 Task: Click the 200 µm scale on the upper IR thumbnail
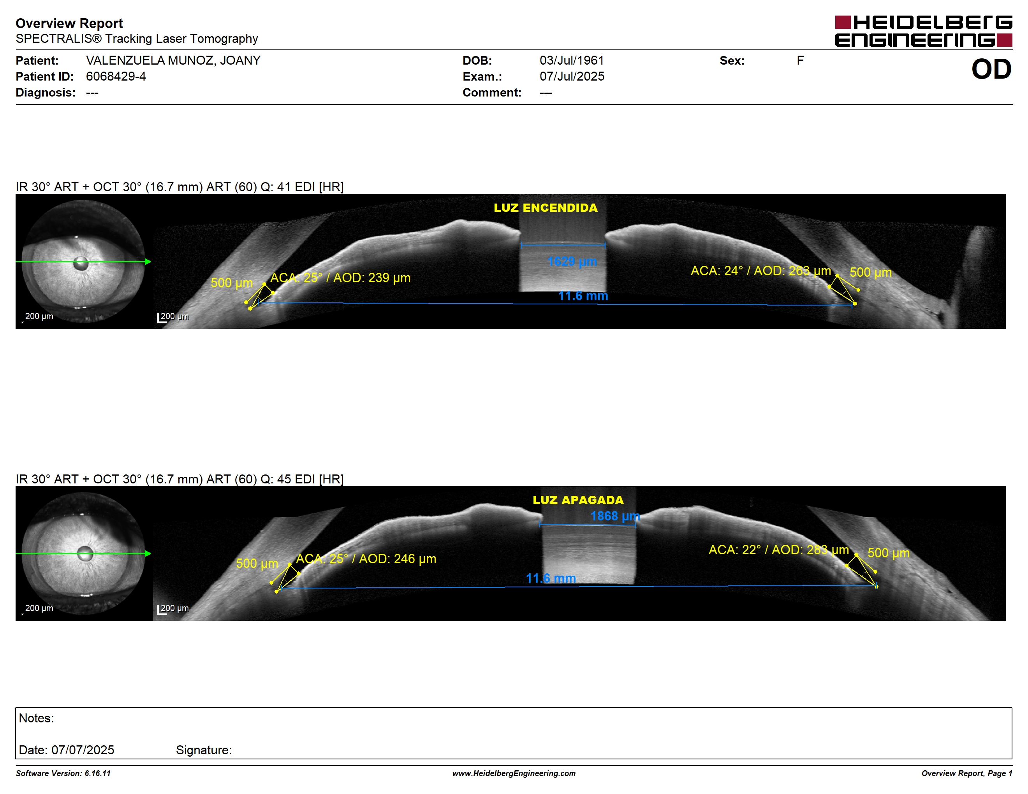38,317
